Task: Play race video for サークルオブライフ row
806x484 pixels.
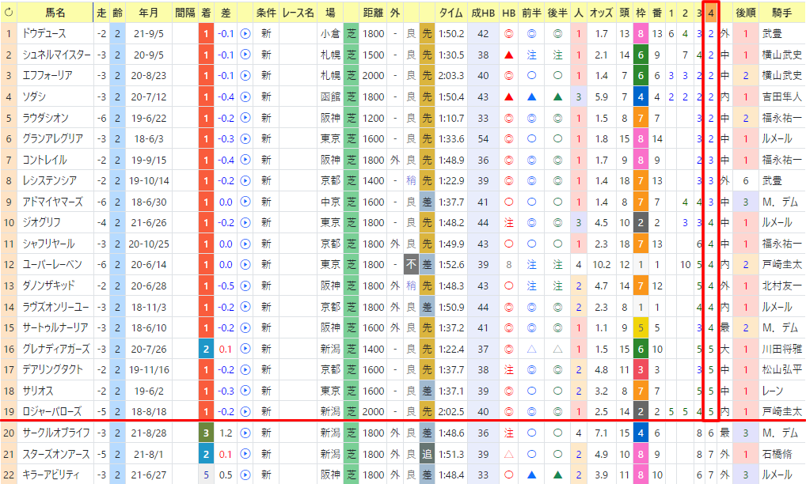Action: pyautogui.click(x=245, y=433)
